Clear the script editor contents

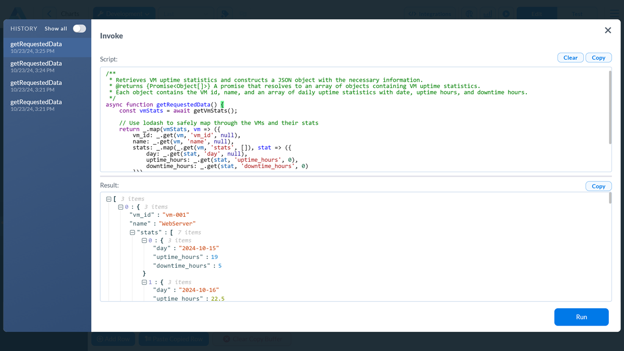pyautogui.click(x=570, y=57)
